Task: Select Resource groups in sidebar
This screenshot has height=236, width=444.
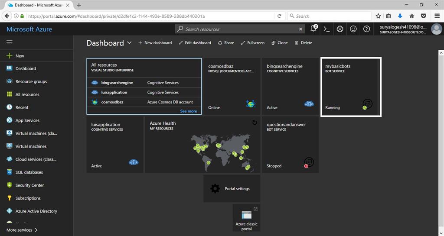Action: click(x=31, y=81)
